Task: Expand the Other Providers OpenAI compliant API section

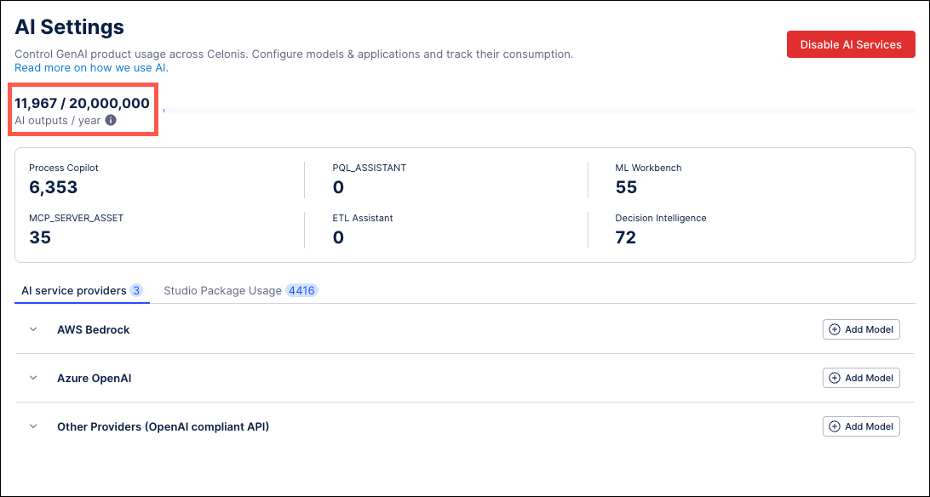Action: tap(33, 426)
